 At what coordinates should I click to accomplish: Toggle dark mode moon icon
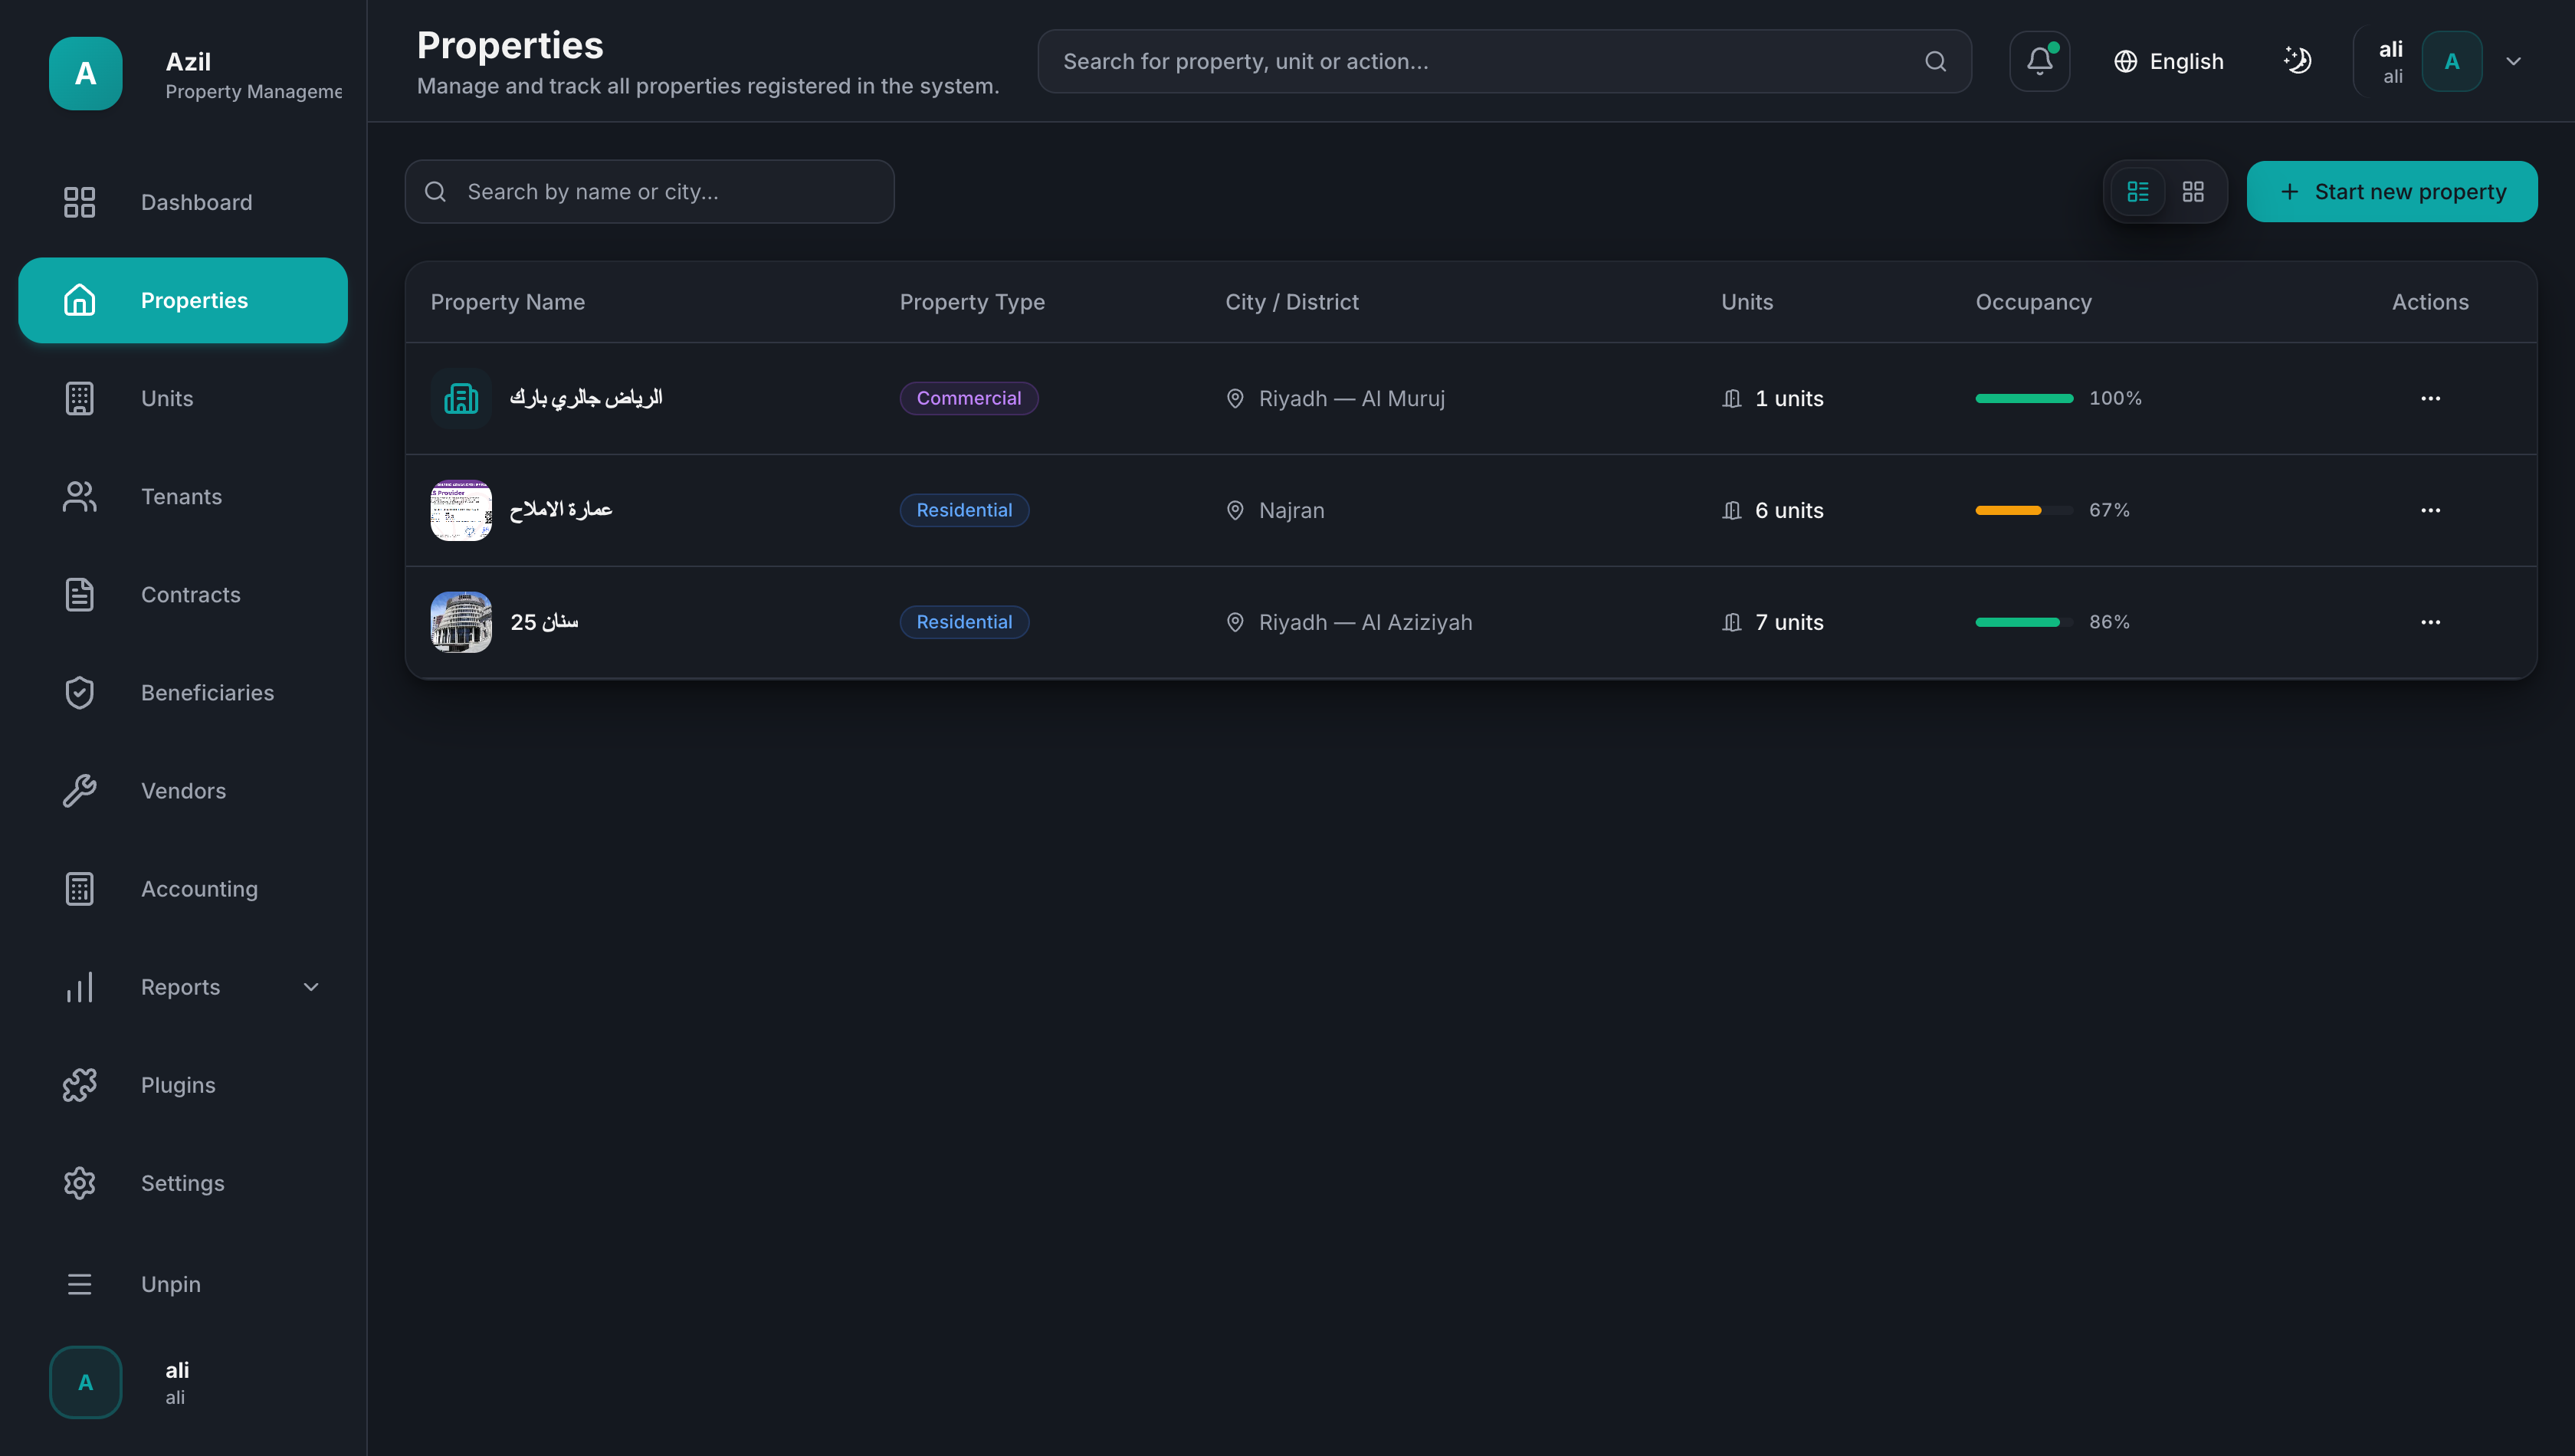pyautogui.click(x=2297, y=61)
